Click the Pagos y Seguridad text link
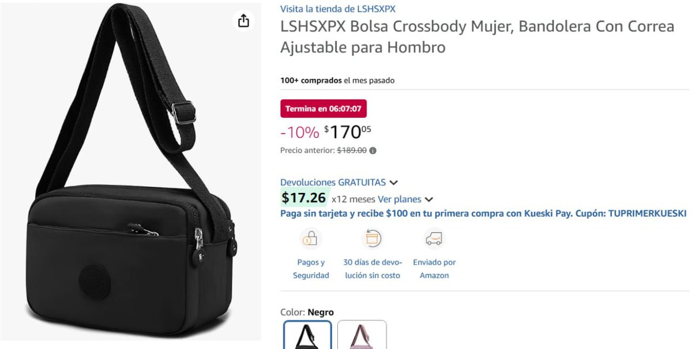692x349 pixels. [x=311, y=269]
